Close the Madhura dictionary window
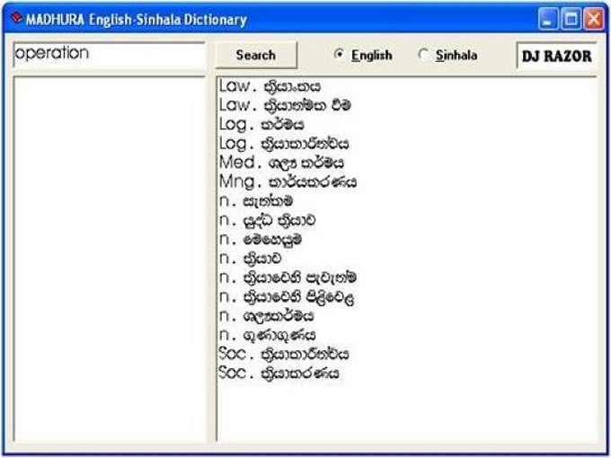Viewport: 611px width, 458px height. tap(593, 19)
